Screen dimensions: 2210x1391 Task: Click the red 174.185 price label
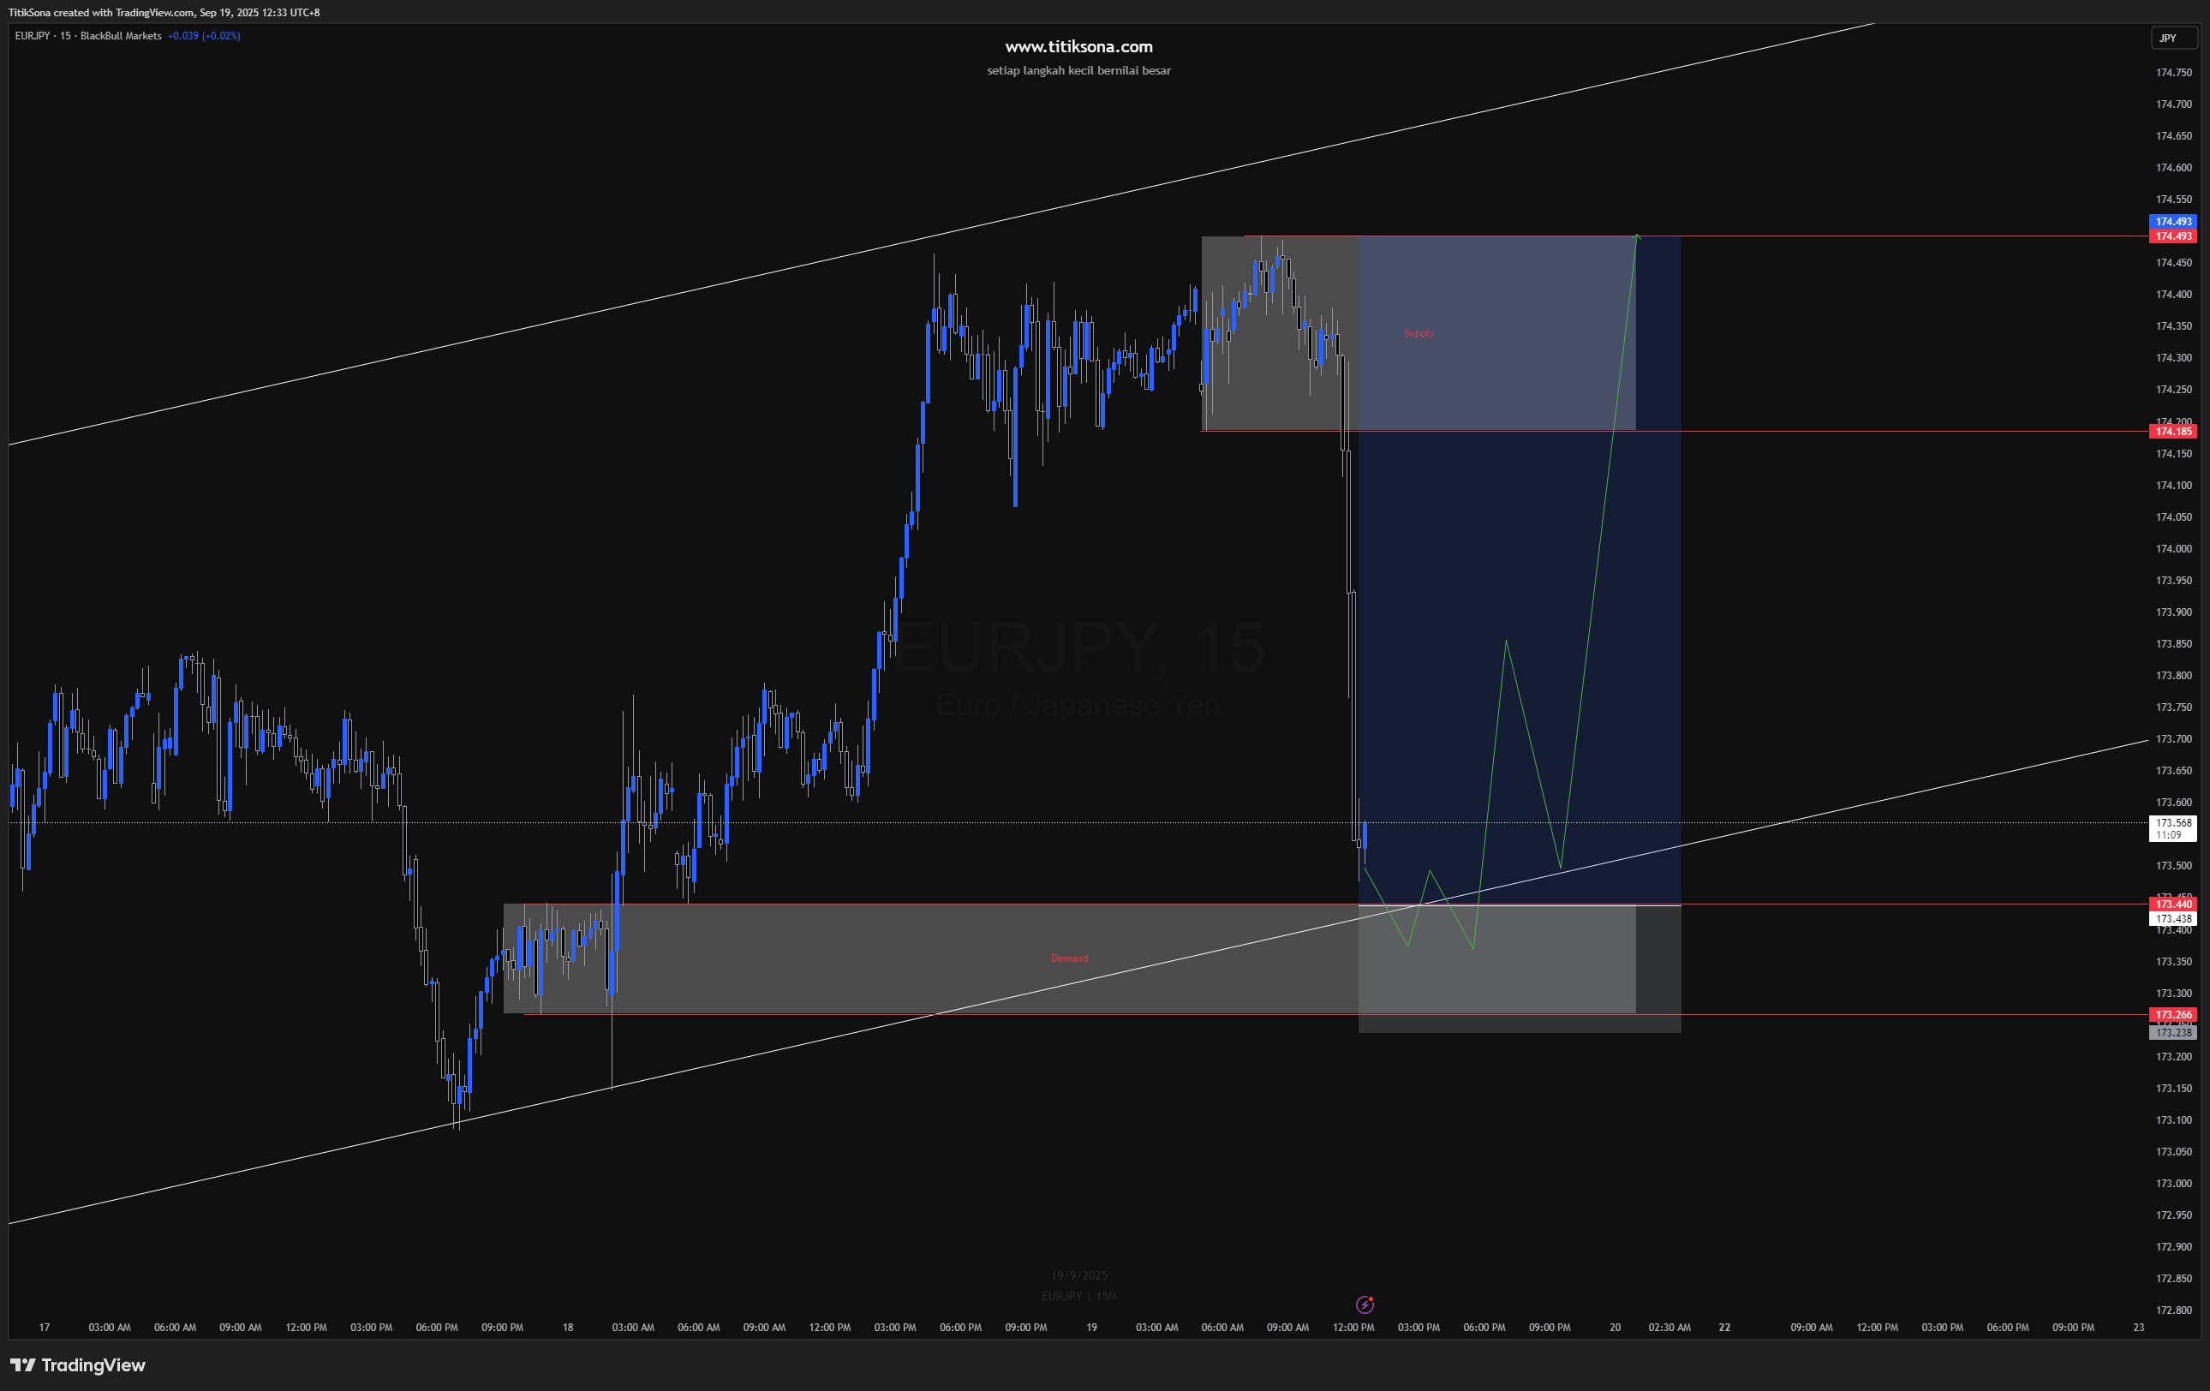2172,431
